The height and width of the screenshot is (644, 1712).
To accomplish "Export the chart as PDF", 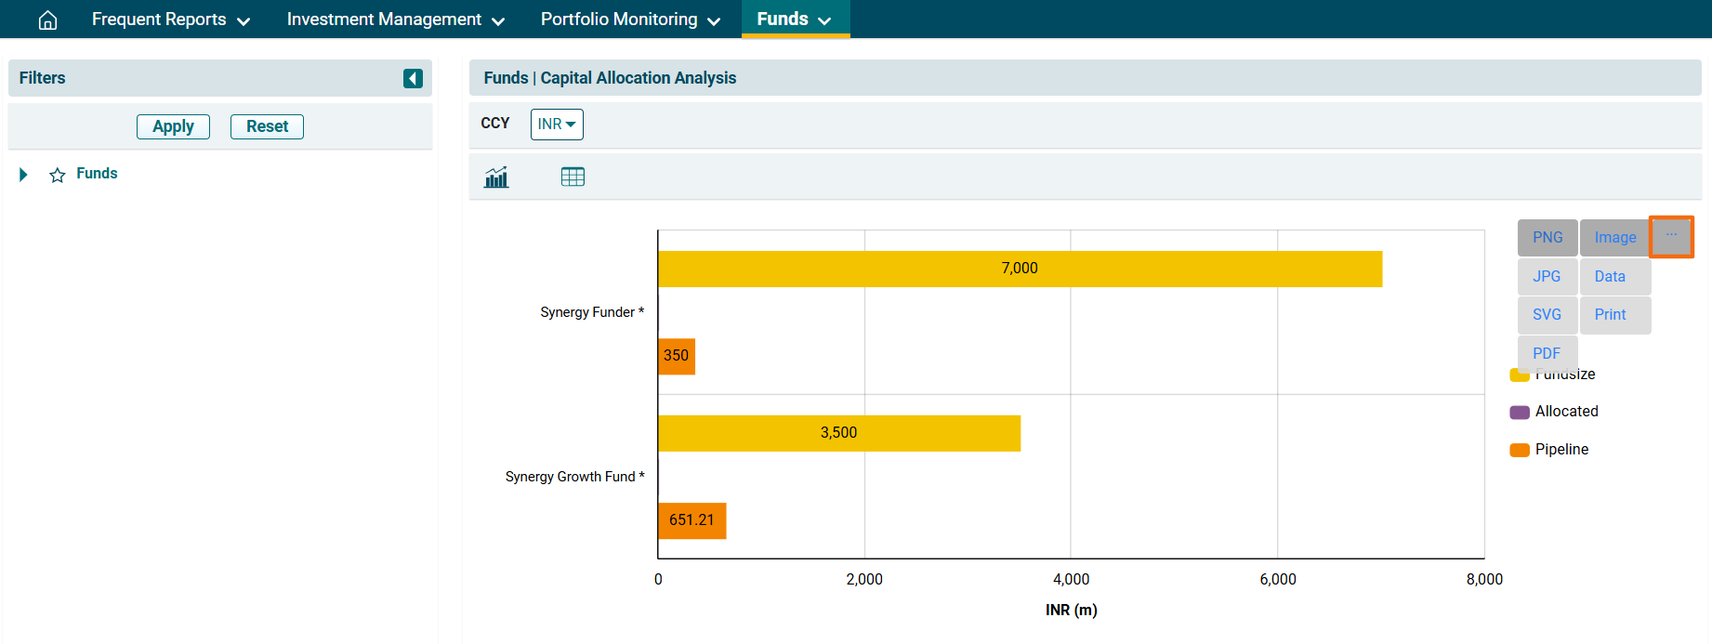I will click(x=1547, y=353).
